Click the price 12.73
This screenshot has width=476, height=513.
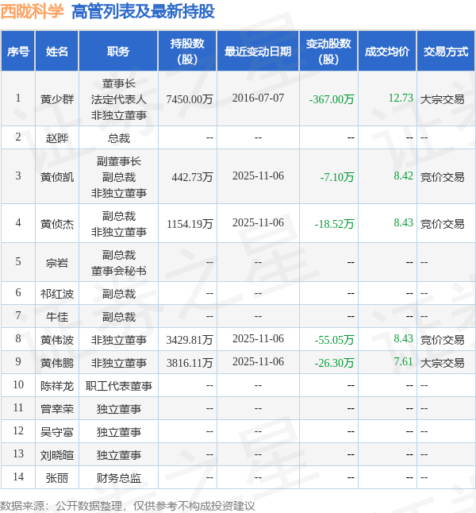pyautogui.click(x=401, y=98)
